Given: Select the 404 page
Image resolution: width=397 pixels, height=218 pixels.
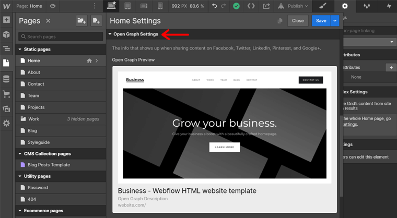Looking at the screenshot, I should (61, 199).
